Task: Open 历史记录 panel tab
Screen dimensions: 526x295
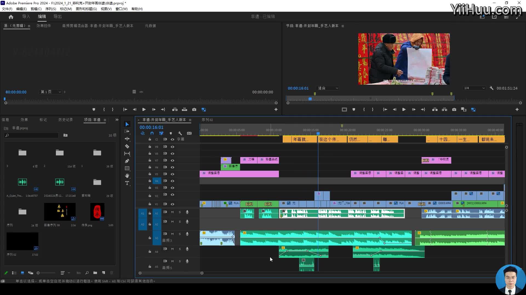Action: coord(65,120)
